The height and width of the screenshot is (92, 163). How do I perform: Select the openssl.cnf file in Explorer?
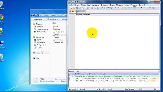(x=59, y=42)
